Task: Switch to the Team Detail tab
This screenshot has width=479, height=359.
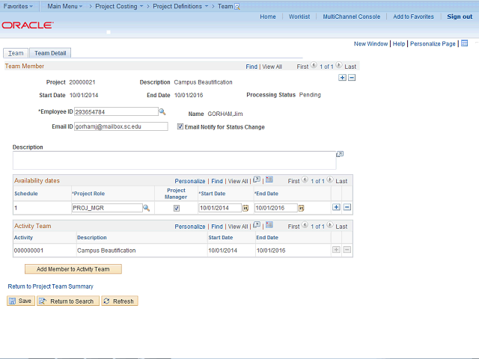Action: tap(50, 53)
